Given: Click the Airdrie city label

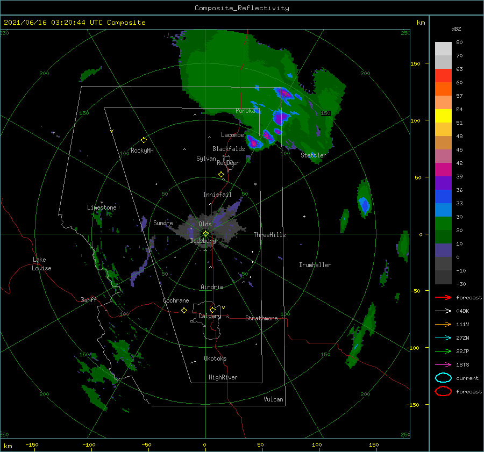Looking at the screenshot, I should 212,287.
